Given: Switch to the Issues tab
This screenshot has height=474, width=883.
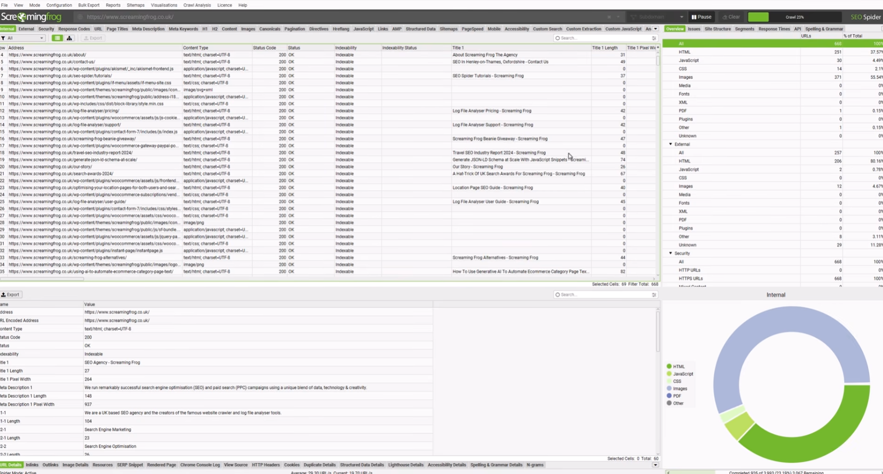Looking at the screenshot, I should (694, 29).
